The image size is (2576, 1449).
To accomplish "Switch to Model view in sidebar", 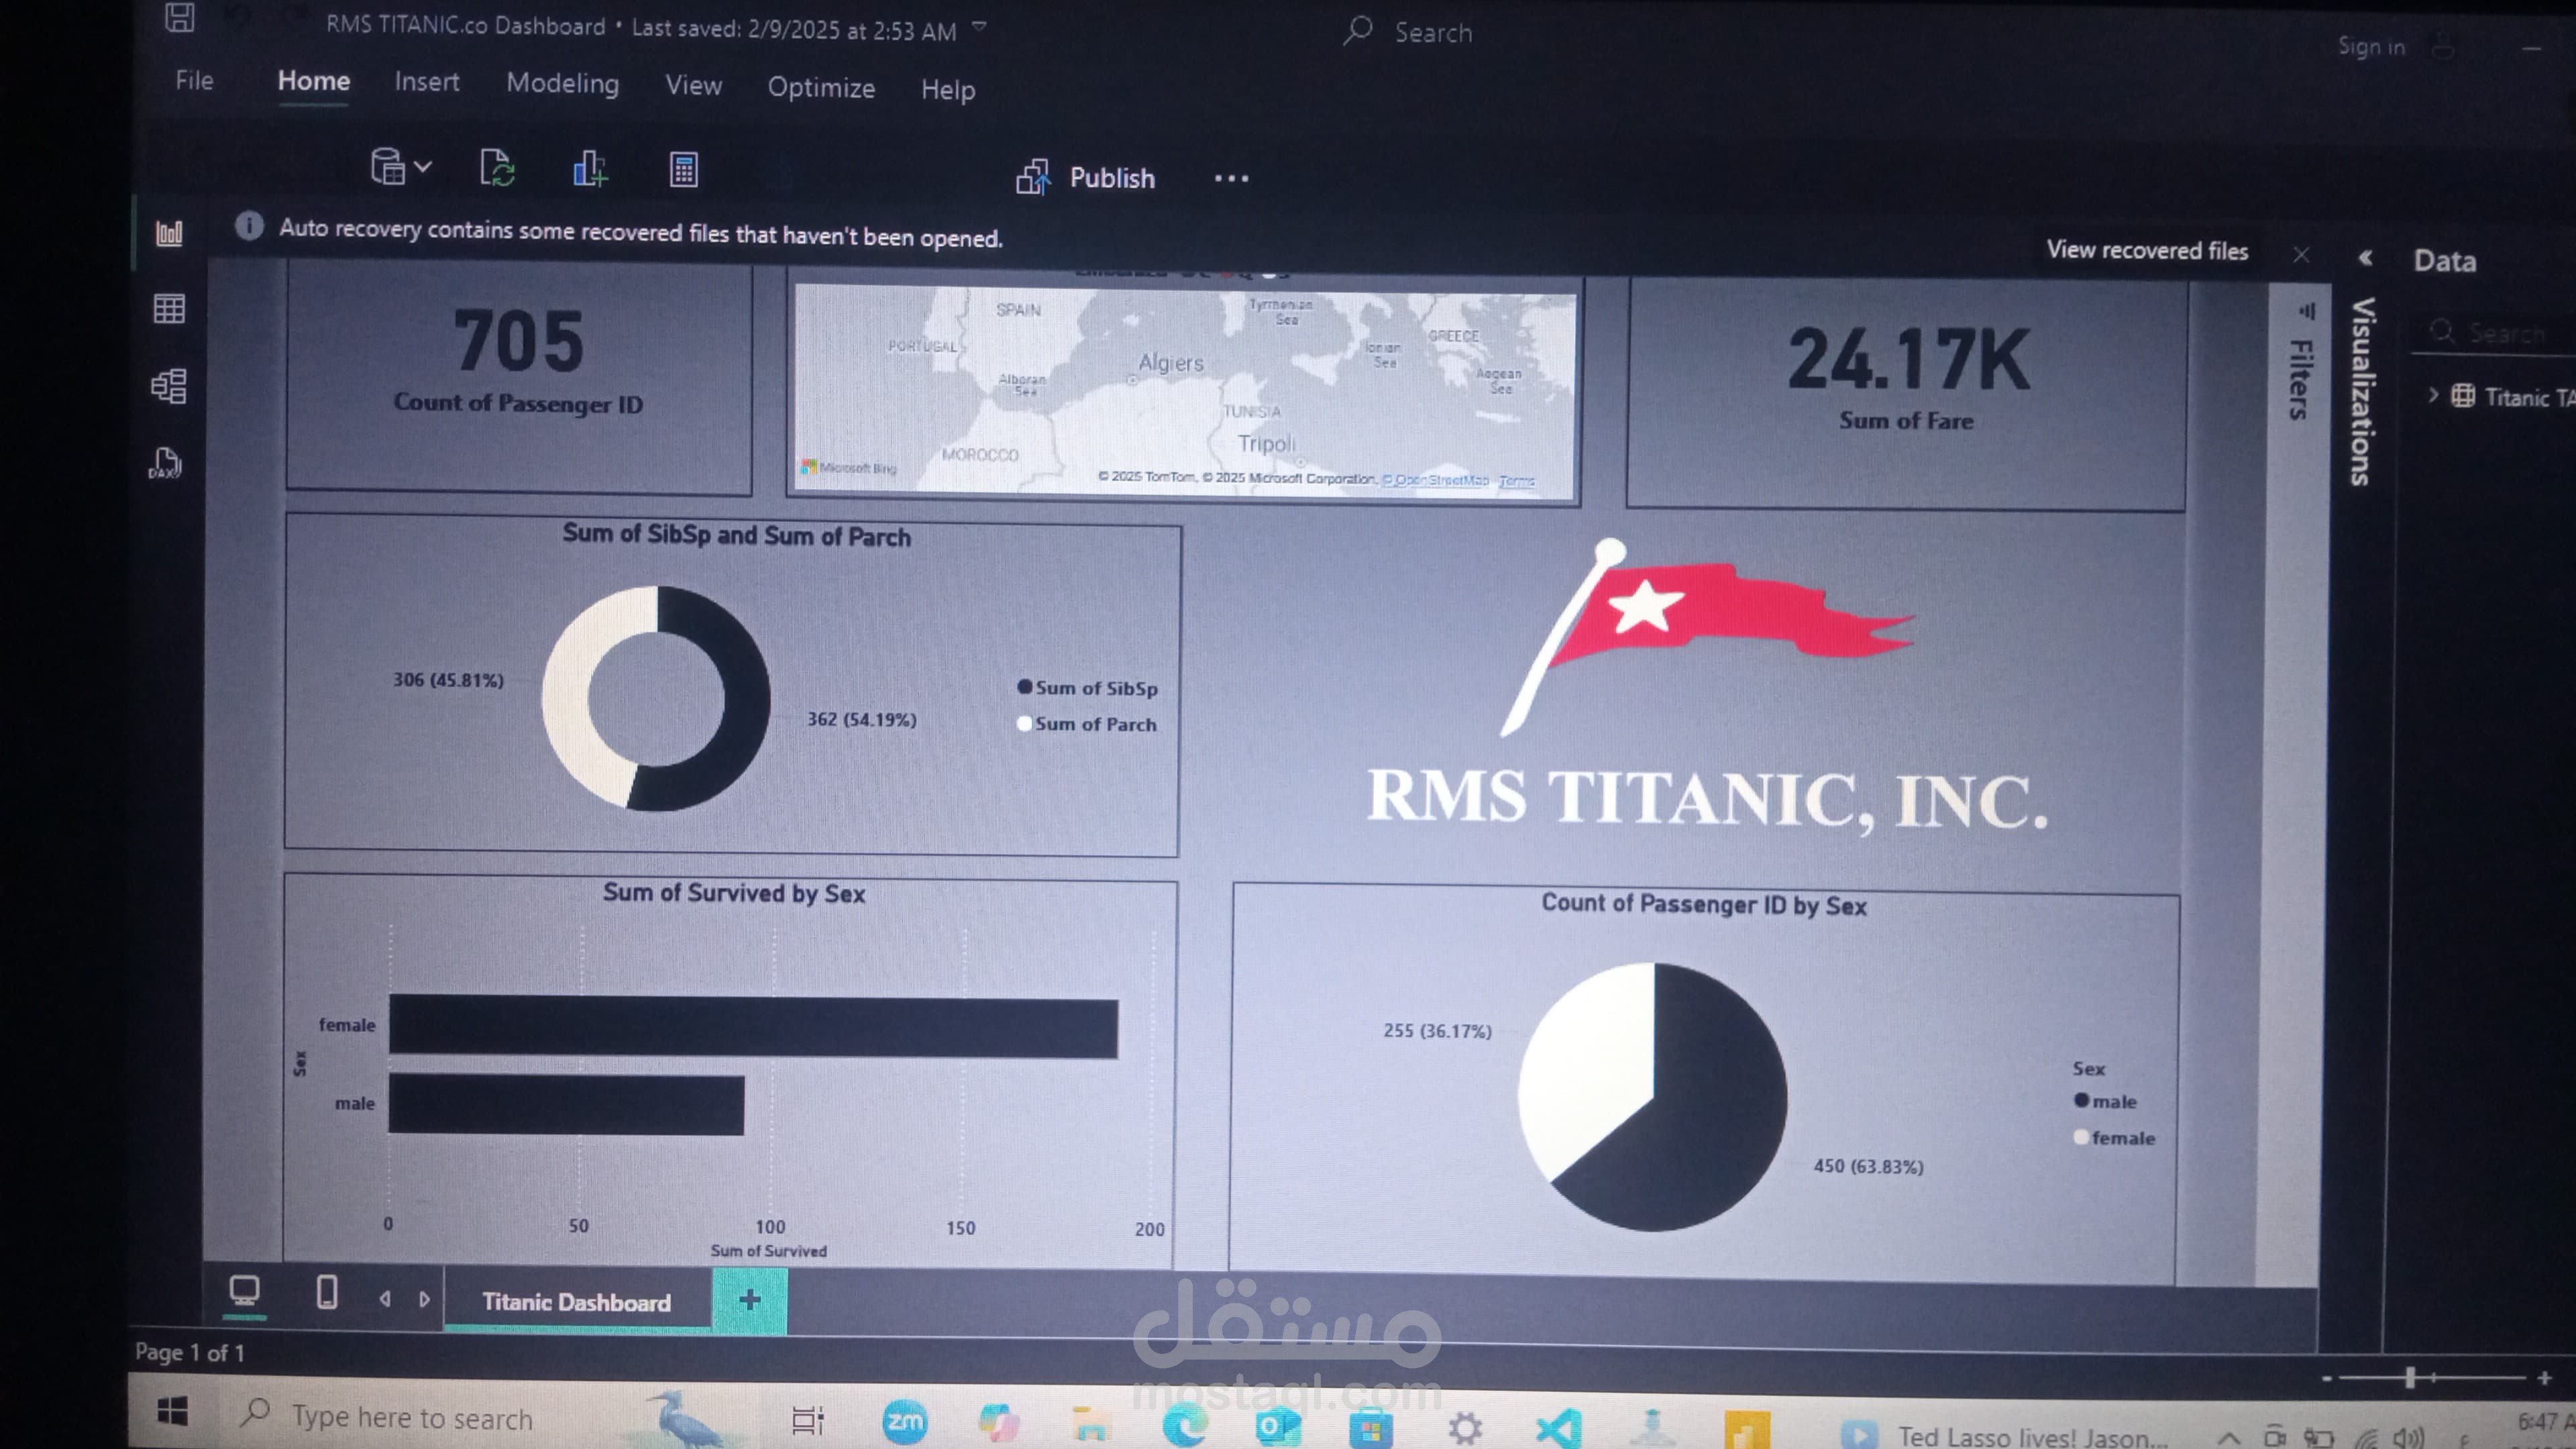I will [169, 386].
